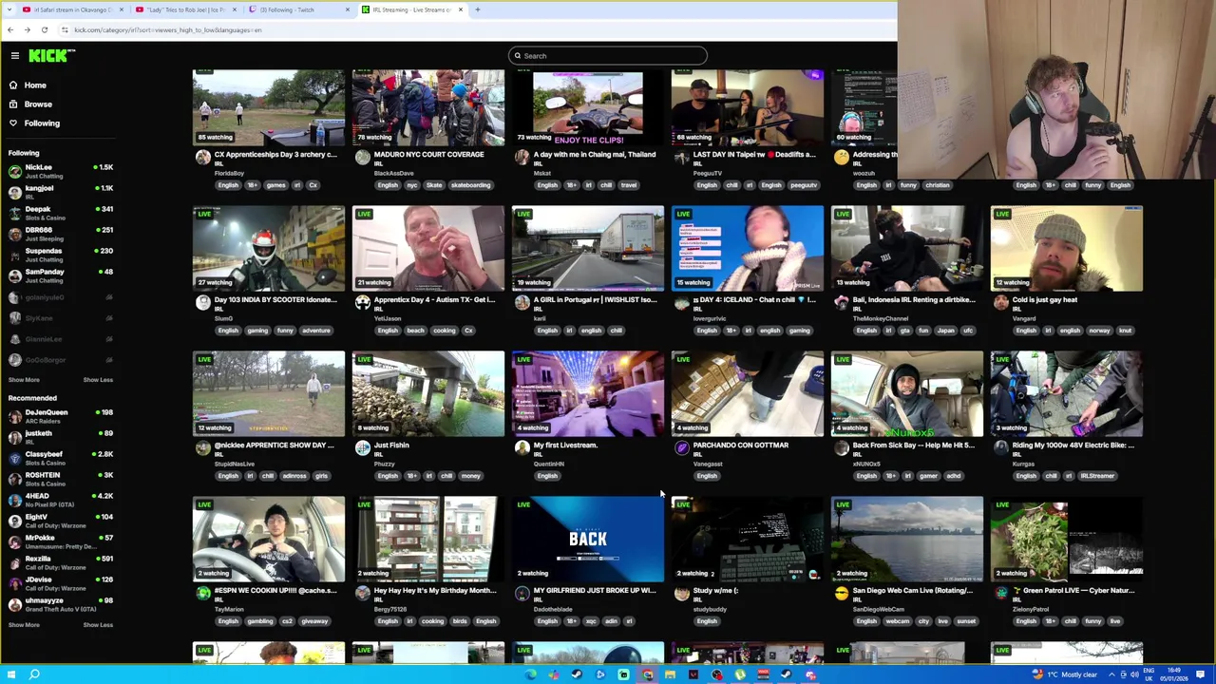
Task: Click 'Just Fishin' stream title
Action: pos(391,446)
